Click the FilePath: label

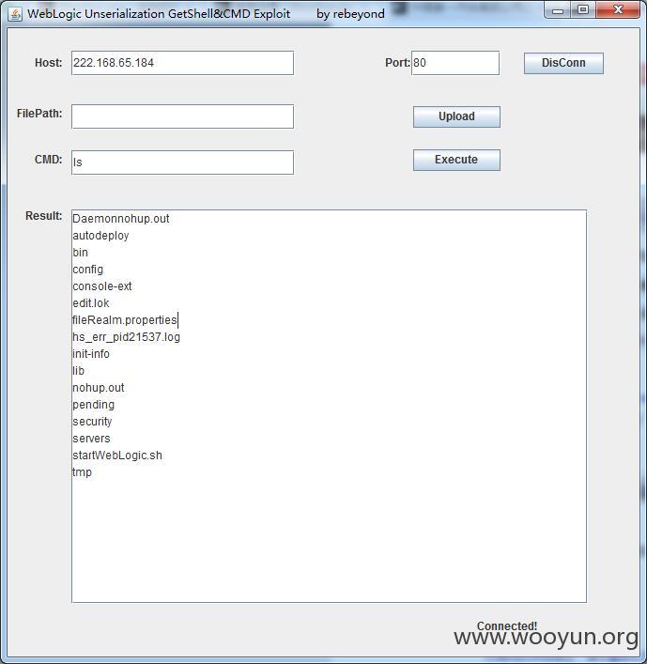pos(39,114)
